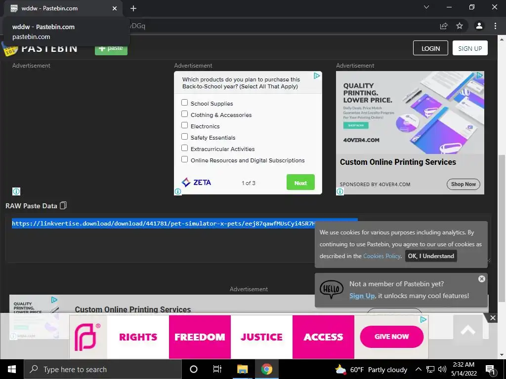Click the green + paste button
Screen dimensions: 506x379
[x=111, y=49]
